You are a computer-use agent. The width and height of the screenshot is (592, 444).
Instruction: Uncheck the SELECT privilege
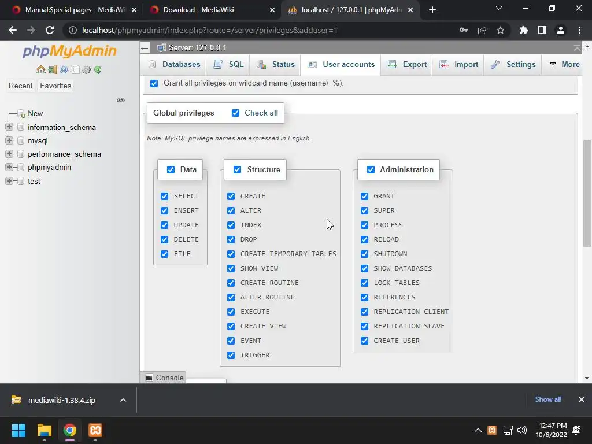coord(164,196)
